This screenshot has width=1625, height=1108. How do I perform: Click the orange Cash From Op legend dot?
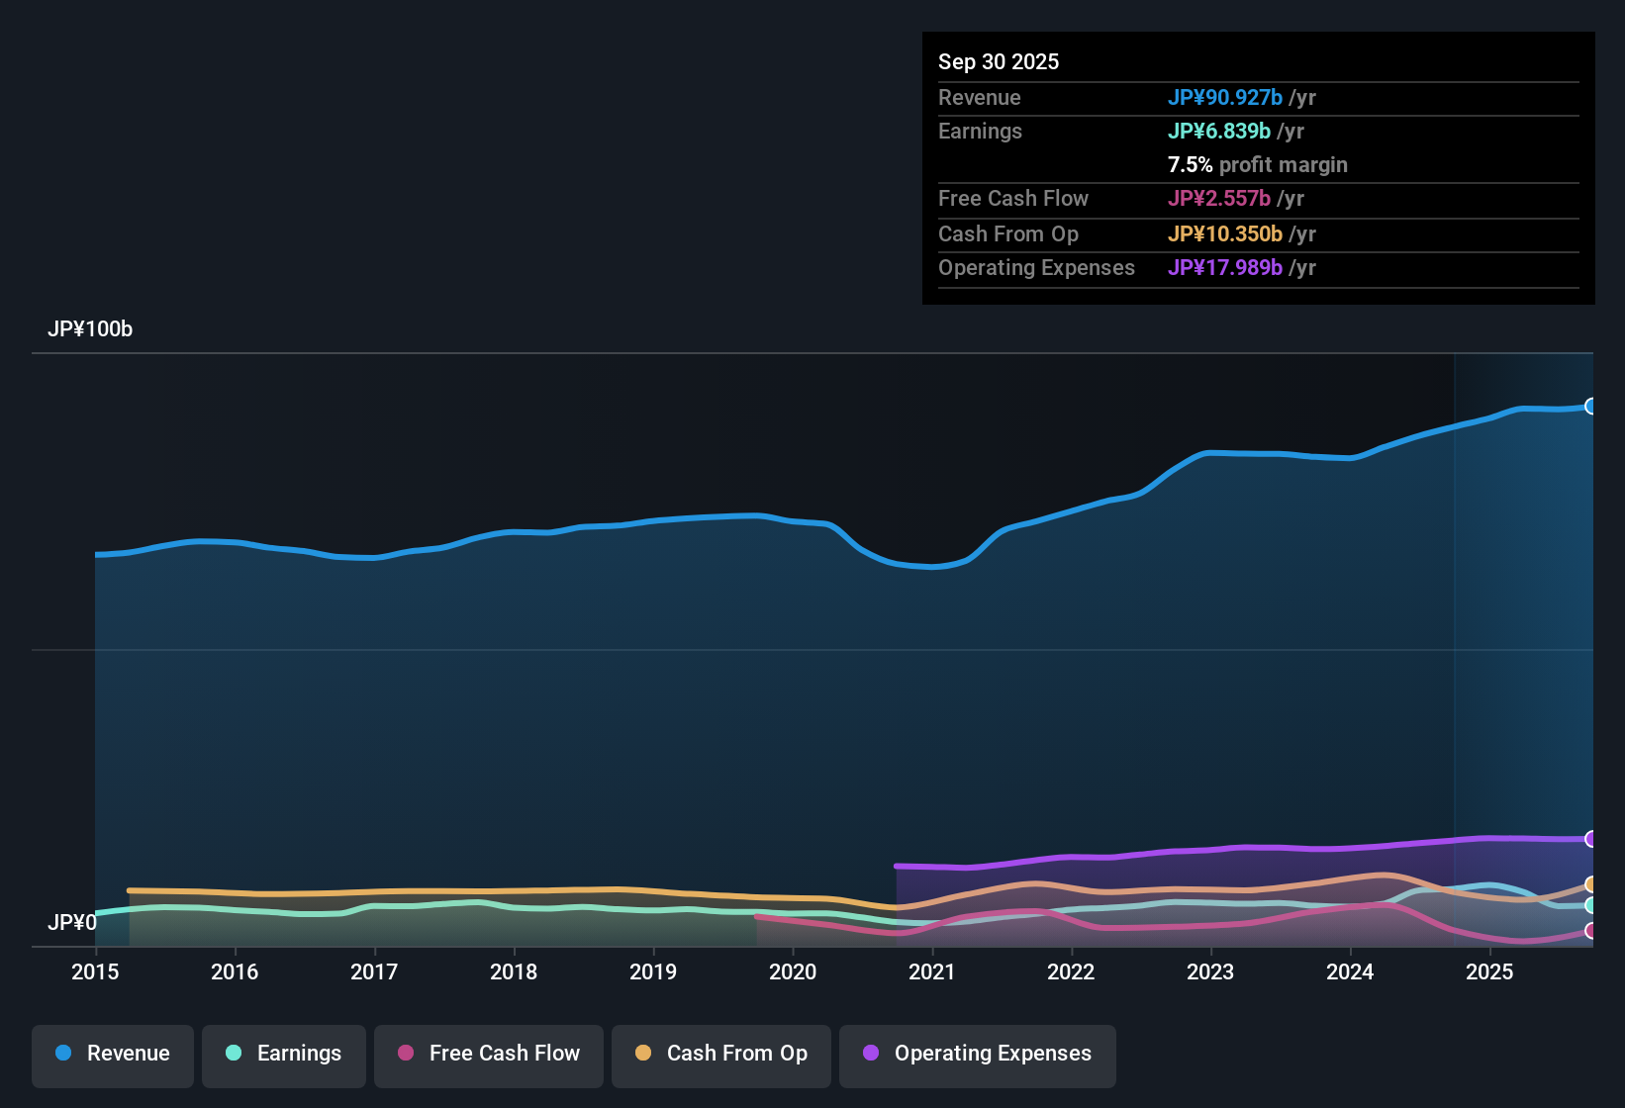point(642,1054)
